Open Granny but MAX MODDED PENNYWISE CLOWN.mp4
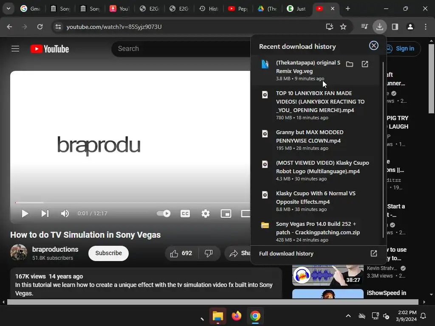The height and width of the screenshot is (326, 435). [315, 140]
